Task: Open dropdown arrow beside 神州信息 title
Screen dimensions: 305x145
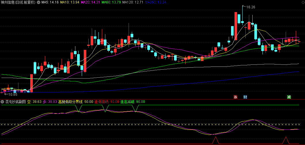Action: pyautogui.click(x=38, y=3)
